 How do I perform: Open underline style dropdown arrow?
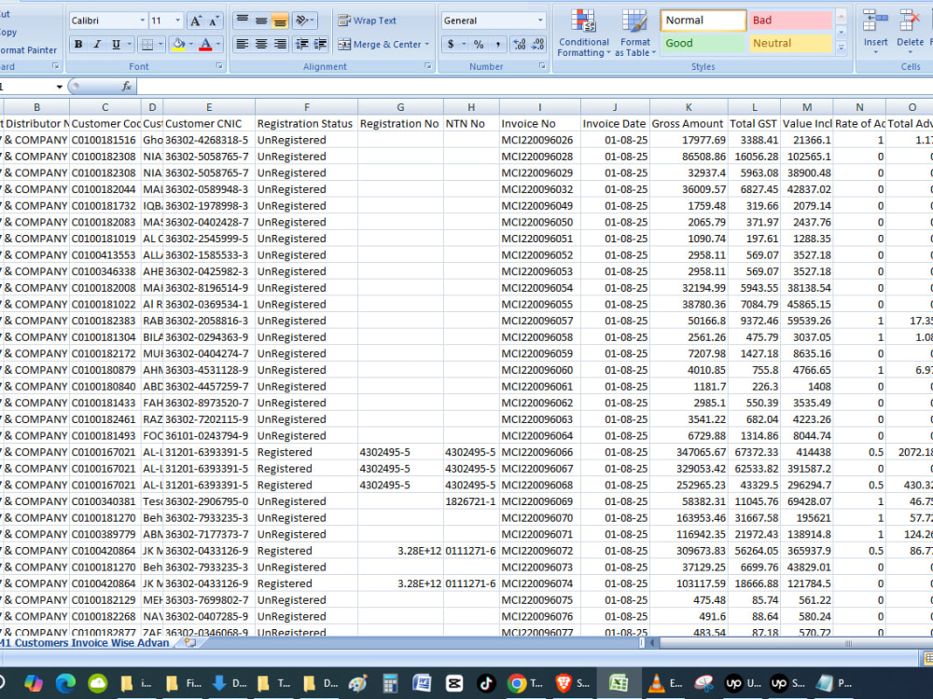[129, 45]
